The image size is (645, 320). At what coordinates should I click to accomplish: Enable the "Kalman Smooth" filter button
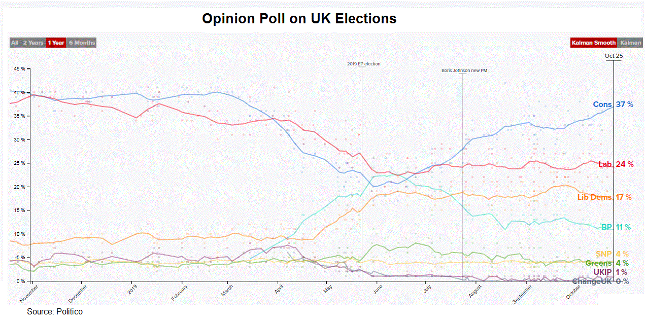tap(593, 43)
